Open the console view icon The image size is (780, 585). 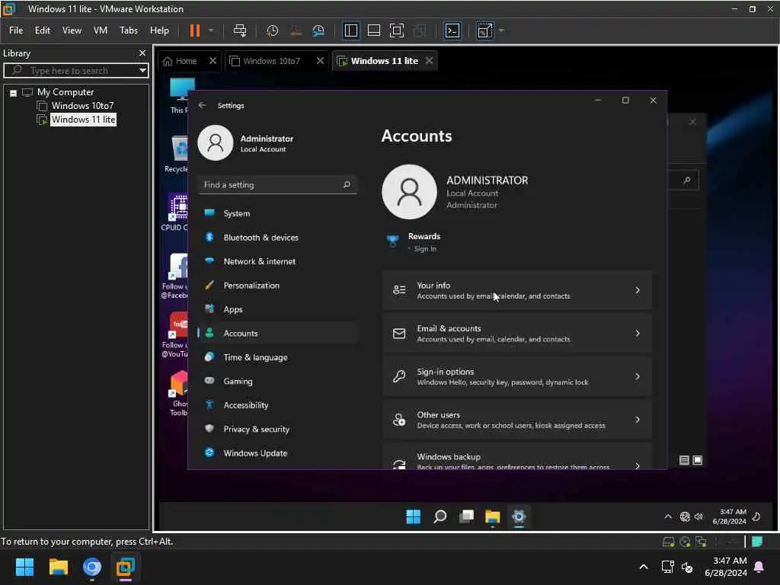tap(452, 30)
